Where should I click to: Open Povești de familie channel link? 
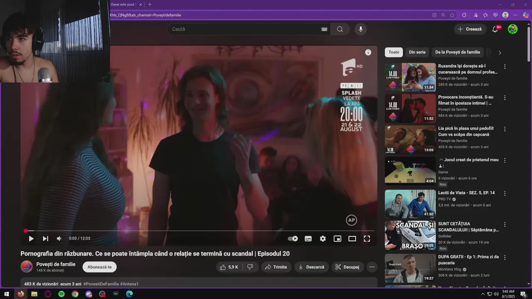tap(56, 264)
